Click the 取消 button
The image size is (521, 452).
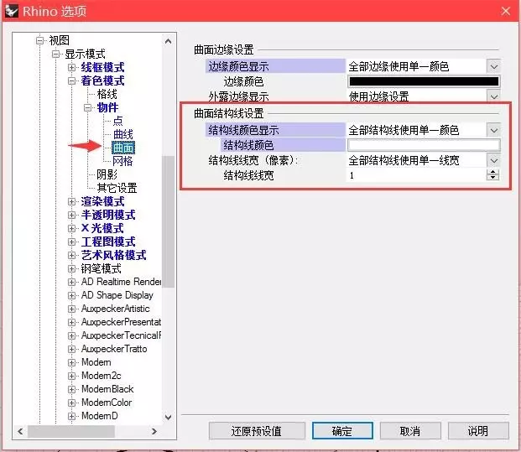click(x=410, y=431)
